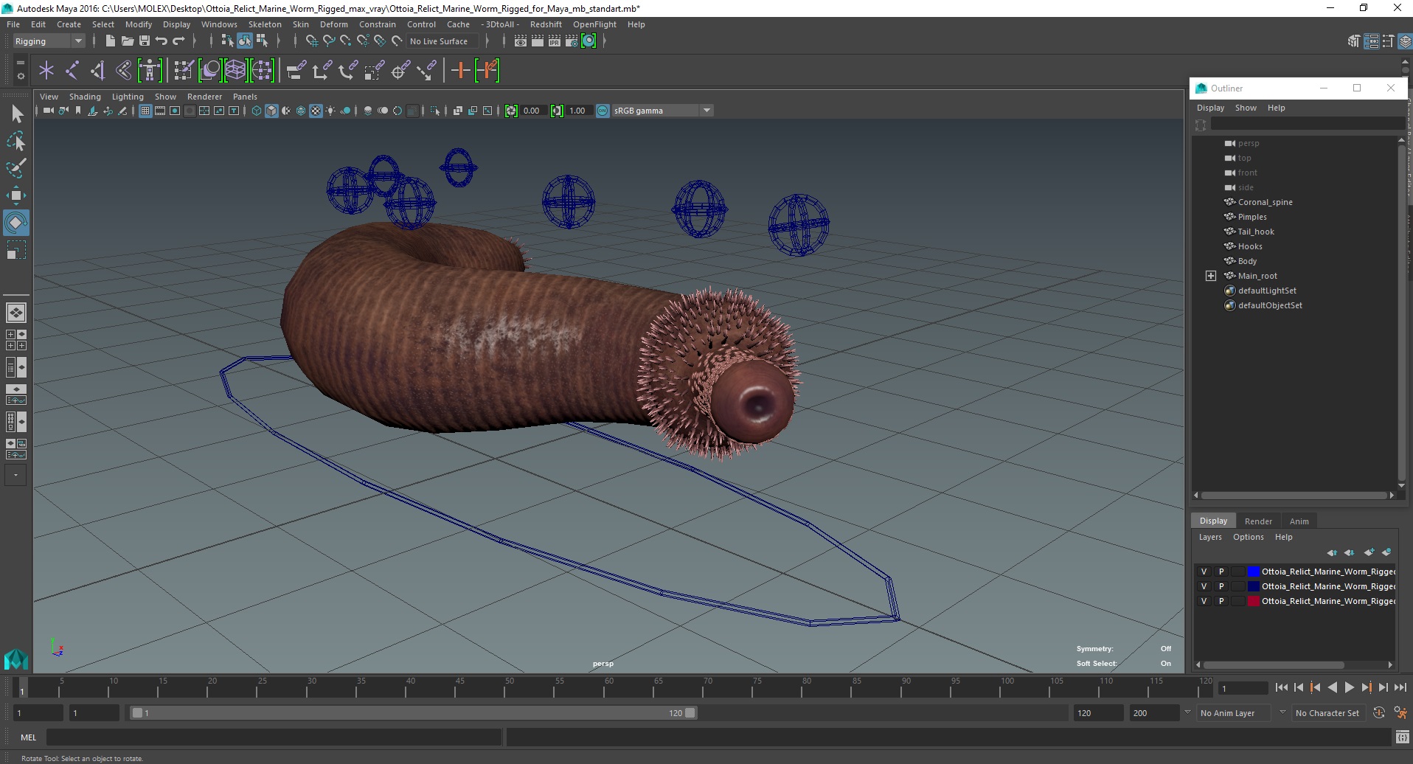This screenshot has width=1413, height=764.
Task: Open the Deform menu
Action: coord(333,24)
